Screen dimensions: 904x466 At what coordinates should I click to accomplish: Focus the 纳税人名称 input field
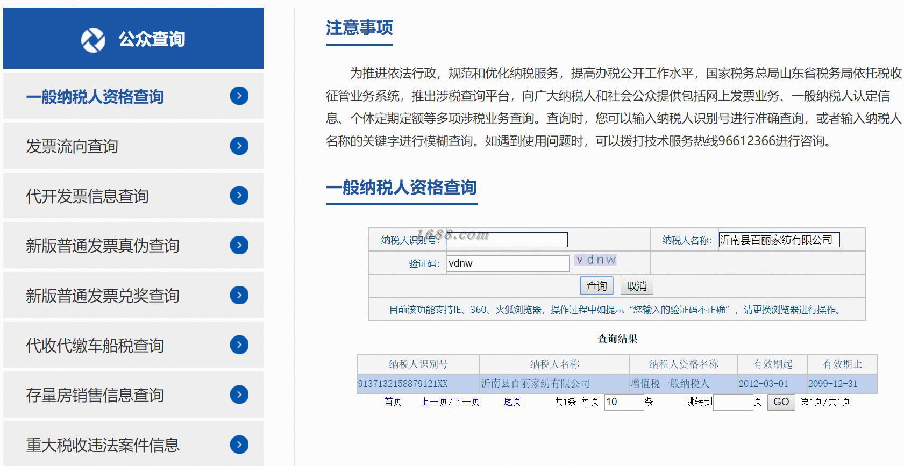click(779, 240)
